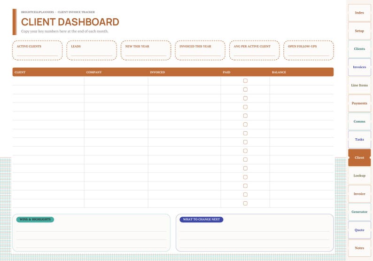Screen dimensions: 373x261
Task: Click the Client Dashboard title
Action: pyautogui.click(x=70, y=22)
